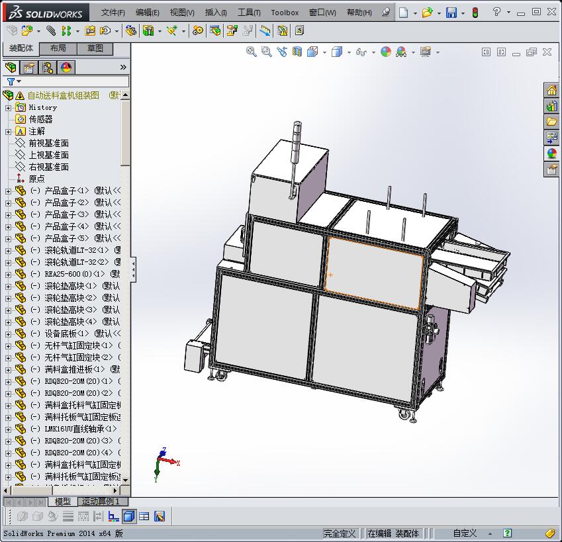The width and height of the screenshot is (562, 542).
Task: Select the 前视基准面 plane
Action: [x=49, y=144]
